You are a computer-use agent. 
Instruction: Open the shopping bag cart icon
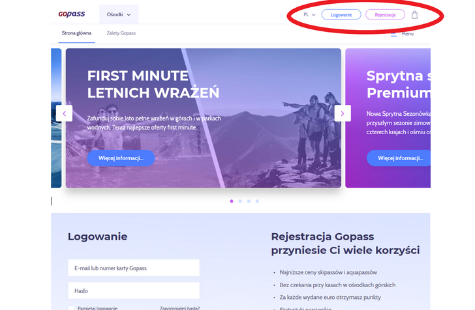pos(414,15)
